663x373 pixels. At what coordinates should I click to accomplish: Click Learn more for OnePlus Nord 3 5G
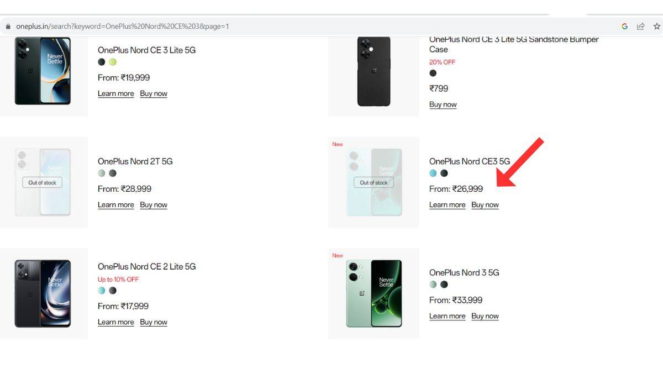coord(448,316)
